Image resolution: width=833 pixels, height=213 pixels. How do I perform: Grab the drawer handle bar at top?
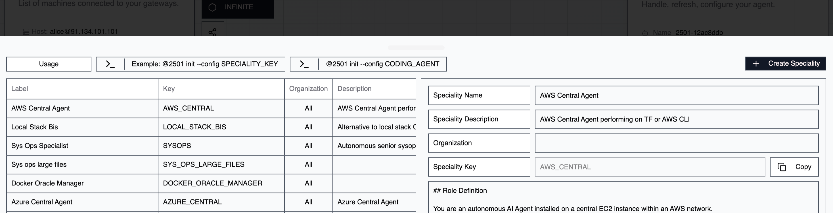[416, 48]
